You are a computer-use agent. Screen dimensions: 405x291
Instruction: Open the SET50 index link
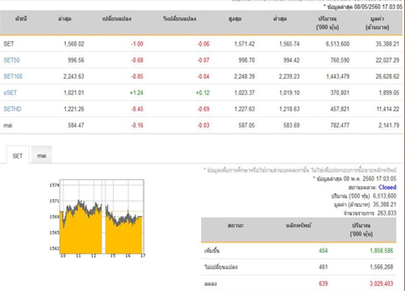[x=12, y=61]
